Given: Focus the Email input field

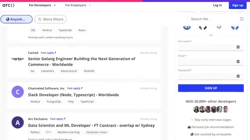Looking at the screenshot, I should (x=211, y=61).
